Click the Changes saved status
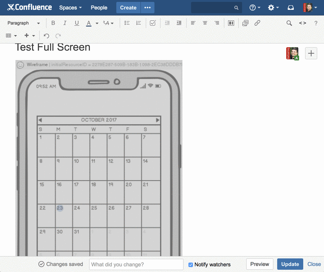The height and width of the screenshot is (272, 324). [60, 264]
